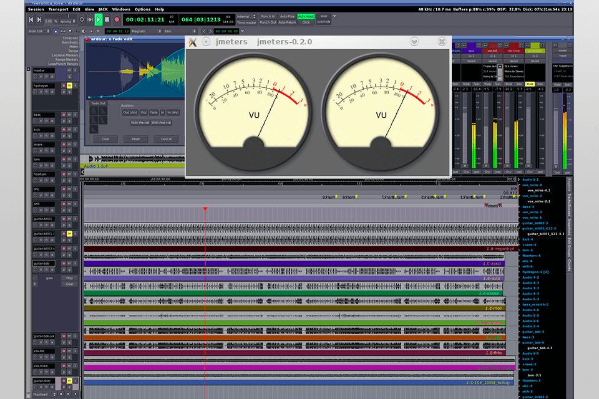599x399 pixels.
Task: Open the Magnetic snap mode dropdown
Action: pos(147,31)
